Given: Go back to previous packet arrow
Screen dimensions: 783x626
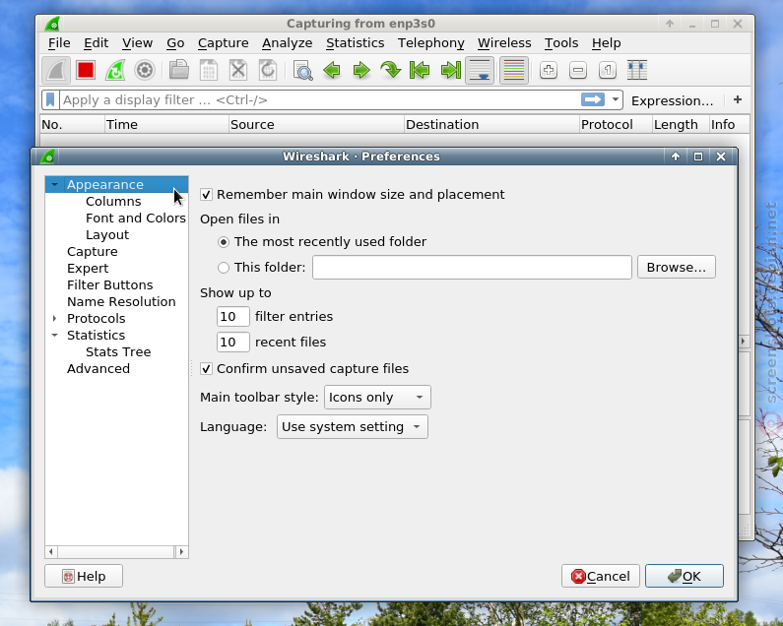Looking at the screenshot, I should click(332, 71).
